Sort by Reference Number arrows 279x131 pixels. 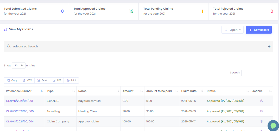tap(42, 91)
